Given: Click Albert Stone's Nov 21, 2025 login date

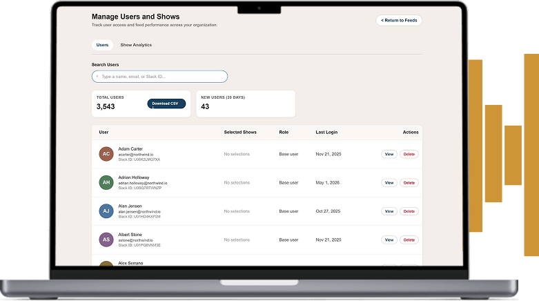Looking at the screenshot, I should point(329,240).
